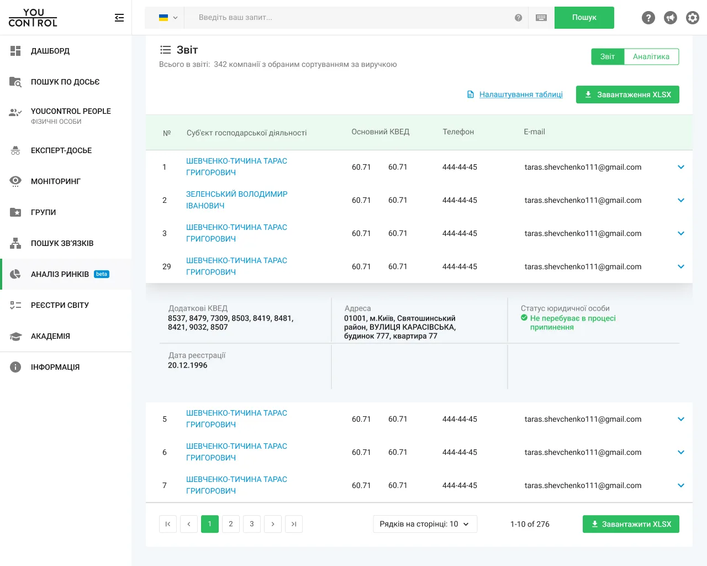Click the Експерт-досьє icon
Image resolution: width=707 pixels, height=566 pixels.
(15, 150)
